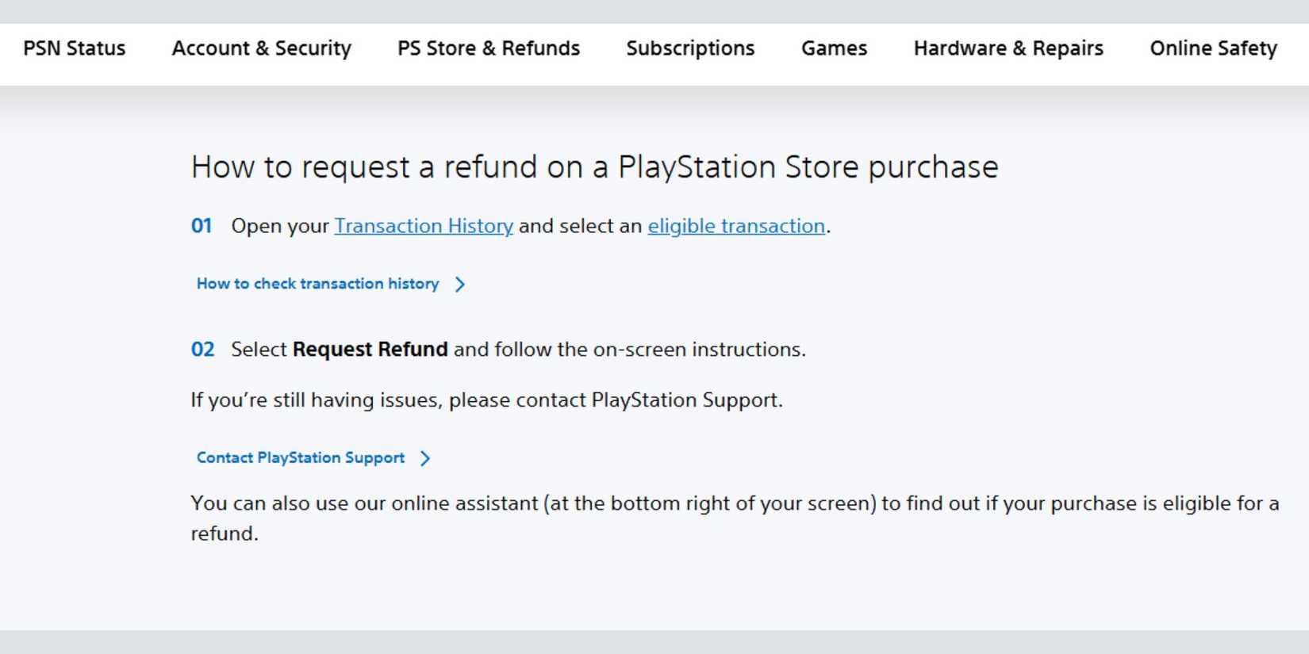Click the step 01 number marker
The width and height of the screenshot is (1309, 654).
tap(202, 226)
